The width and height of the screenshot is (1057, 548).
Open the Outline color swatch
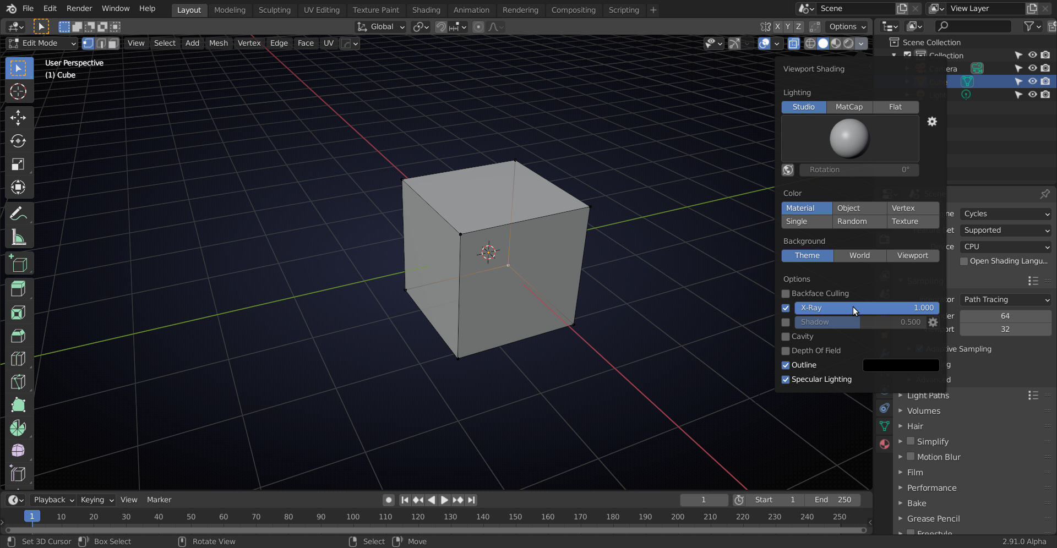[901, 365]
